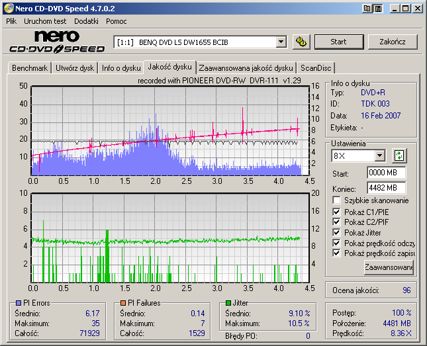
Task: Click PI Errors total 71929
Action: tap(89, 333)
